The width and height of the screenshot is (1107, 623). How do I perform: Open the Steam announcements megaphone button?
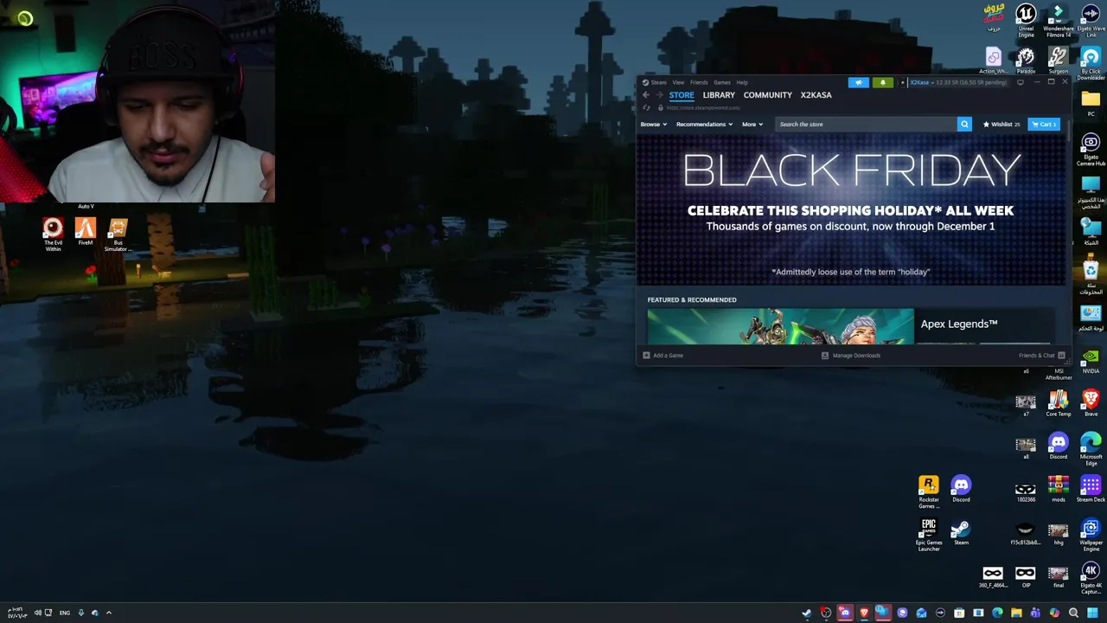point(858,82)
